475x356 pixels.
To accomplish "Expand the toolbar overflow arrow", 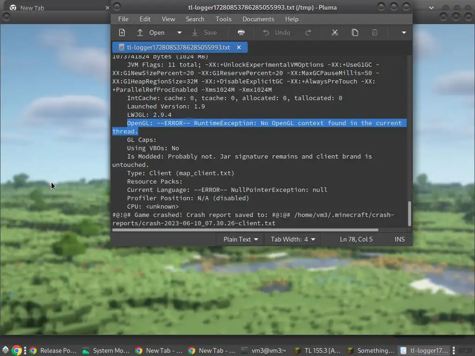I will [x=404, y=33].
